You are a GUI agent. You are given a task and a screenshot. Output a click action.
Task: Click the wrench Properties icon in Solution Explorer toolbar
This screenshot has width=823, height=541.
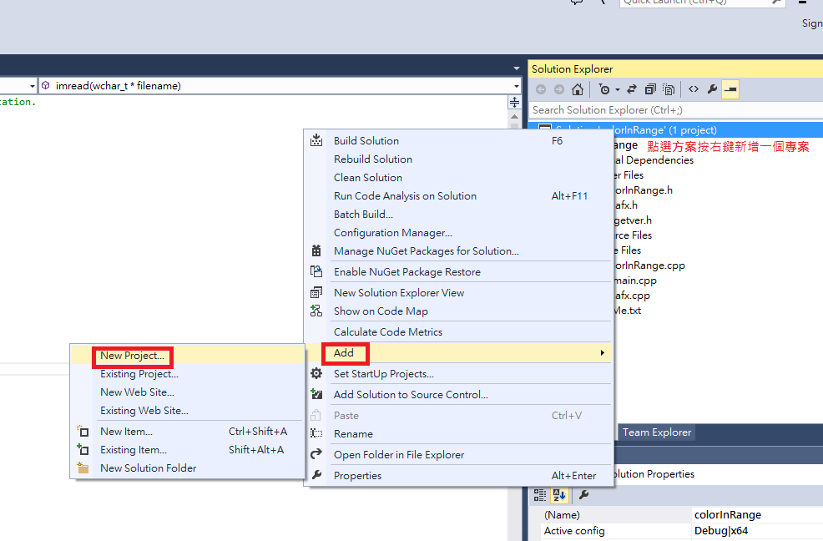(712, 89)
